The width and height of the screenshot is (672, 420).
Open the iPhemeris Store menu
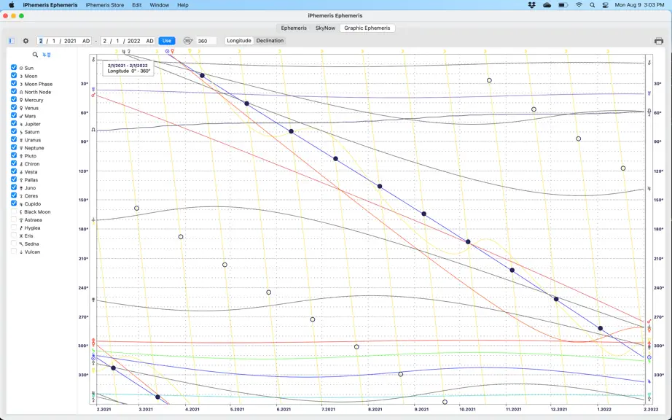[104, 5]
